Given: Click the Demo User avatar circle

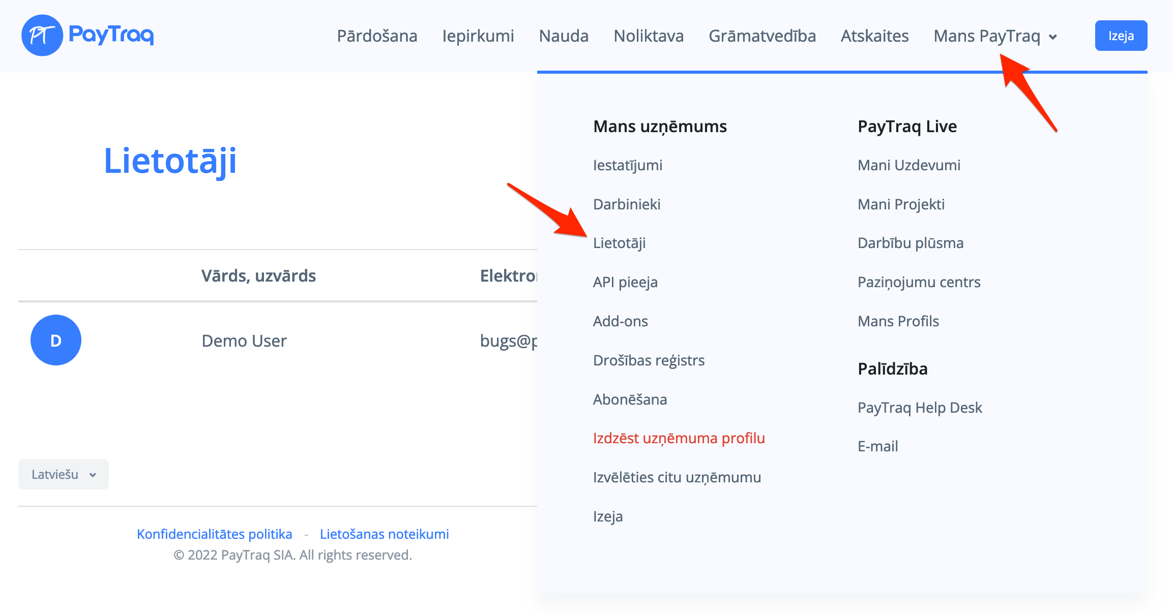Looking at the screenshot, I should [x=56, y=340].
